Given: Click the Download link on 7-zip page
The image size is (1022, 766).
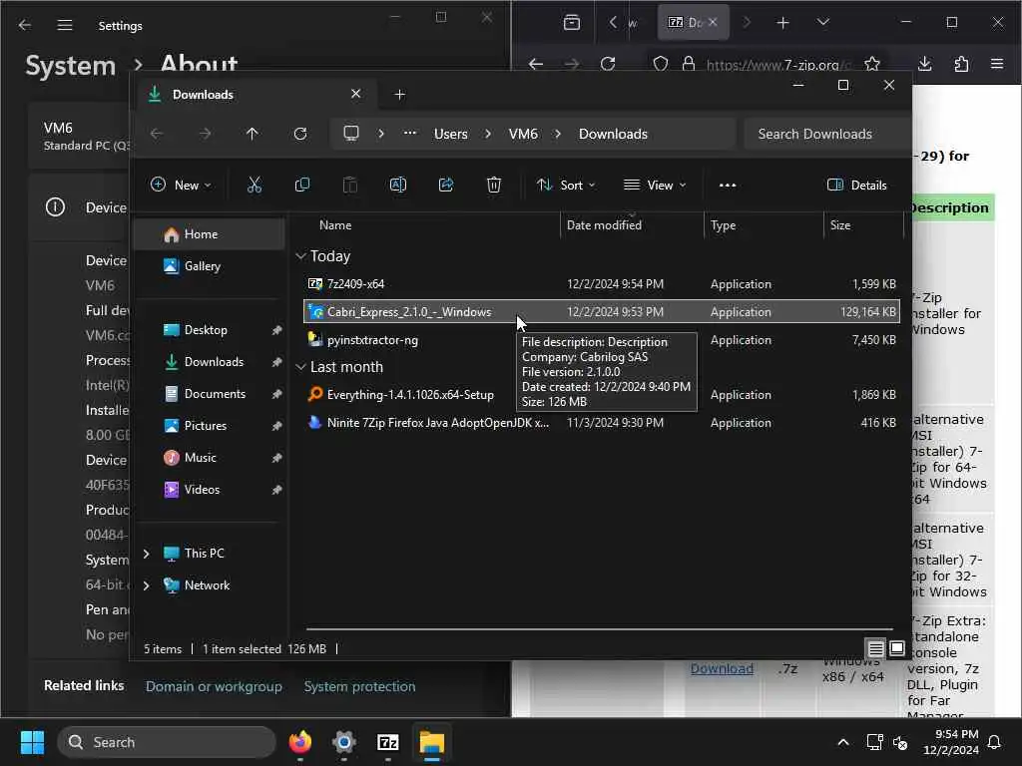Looking at the screenshot, I should (x=722, y=668).
